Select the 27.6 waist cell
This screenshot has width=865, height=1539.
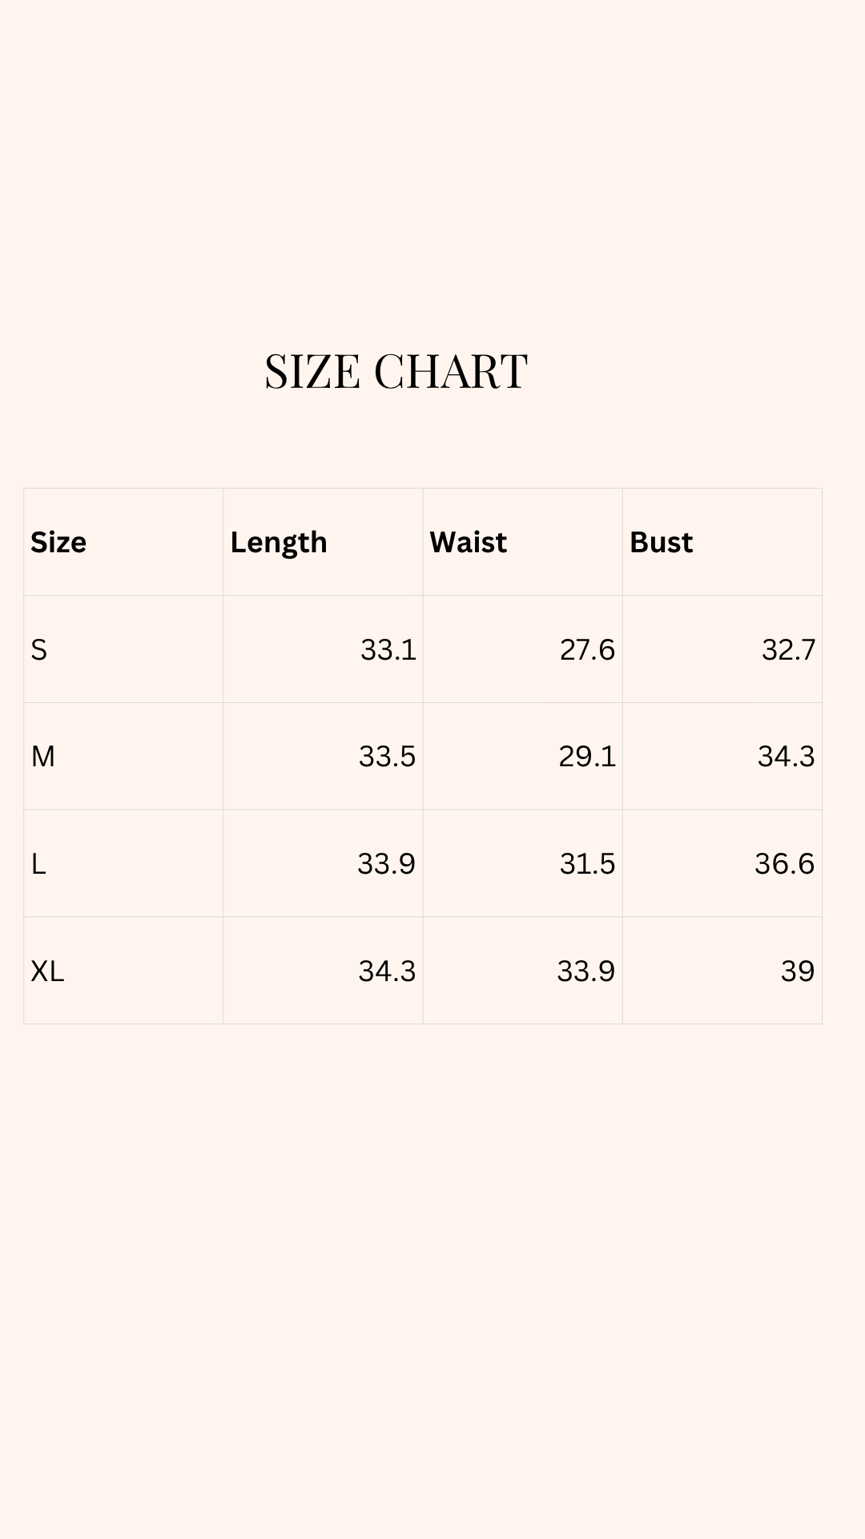pyautogui.click(x=587, y=649)
